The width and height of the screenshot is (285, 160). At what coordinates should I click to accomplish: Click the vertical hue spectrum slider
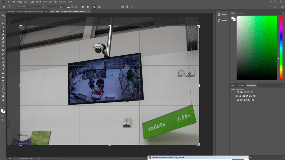(x=281, y=47)
